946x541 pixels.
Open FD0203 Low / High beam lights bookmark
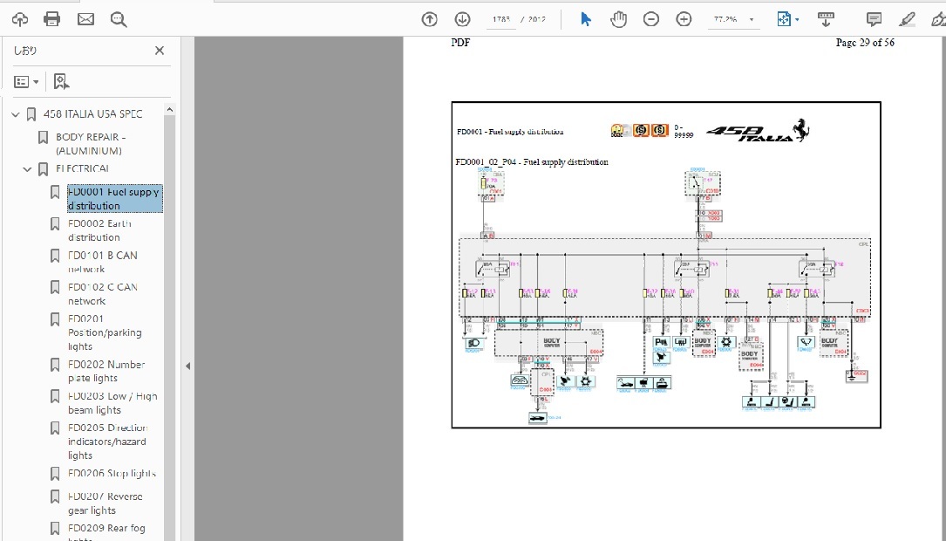pyautogui.click(x=112, y=403)
